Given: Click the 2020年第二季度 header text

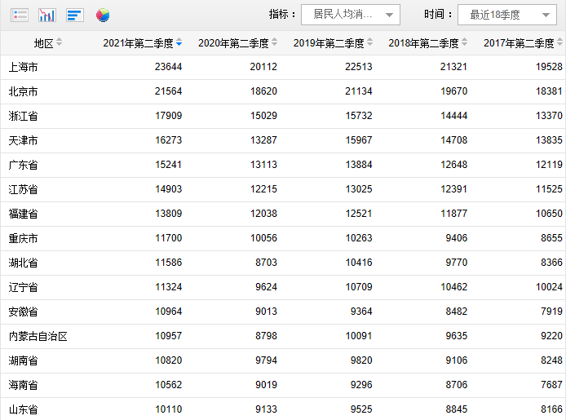Looking at the screenshot, I should click(233, 43).
